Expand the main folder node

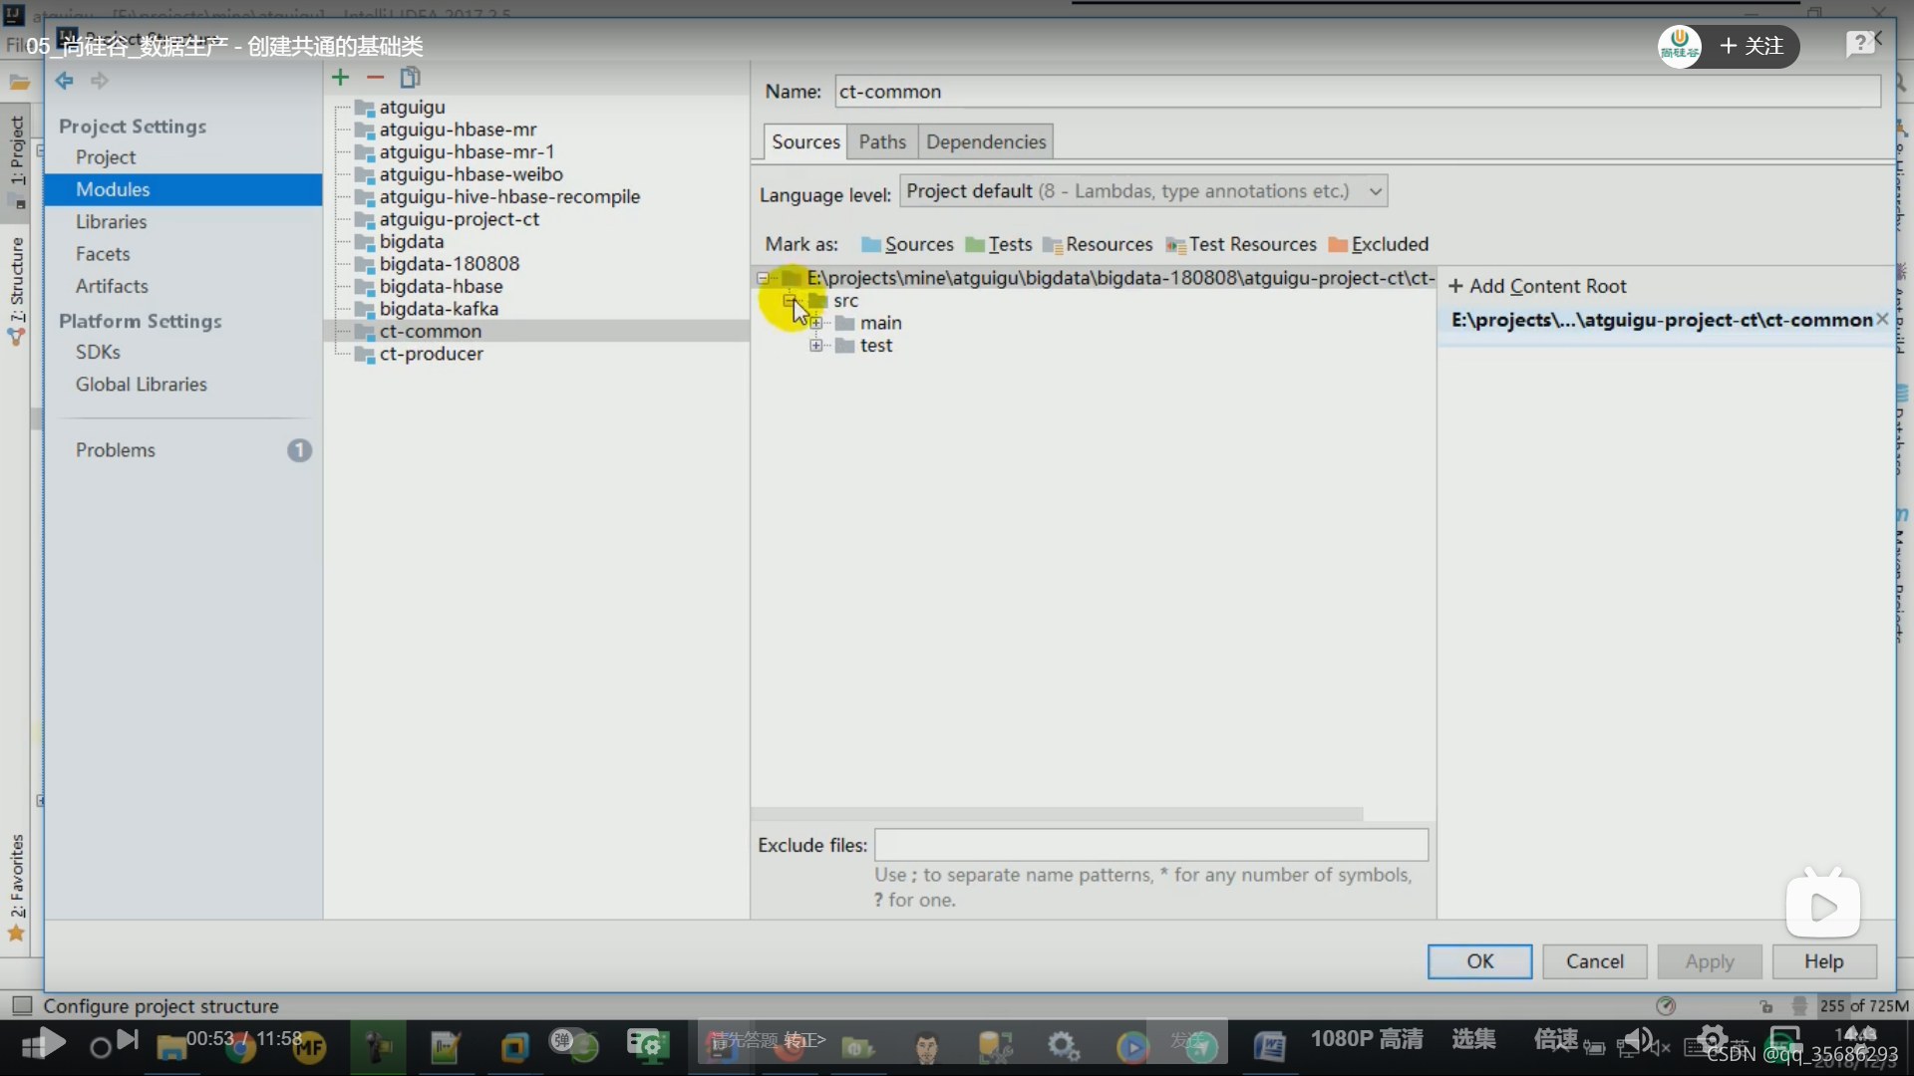(816, 323)
